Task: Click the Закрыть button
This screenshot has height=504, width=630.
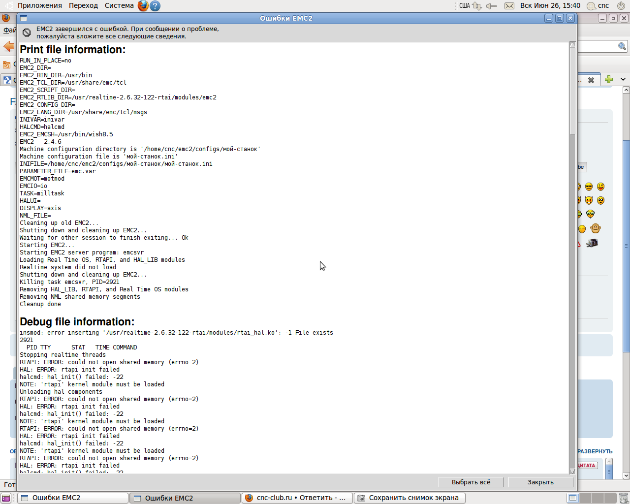Action: pos(540,482)
